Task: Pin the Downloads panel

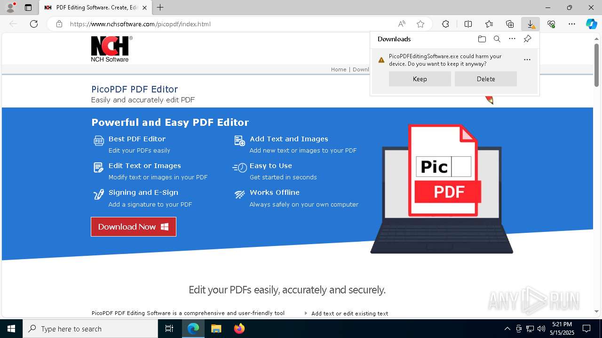Action: (527, 39)
